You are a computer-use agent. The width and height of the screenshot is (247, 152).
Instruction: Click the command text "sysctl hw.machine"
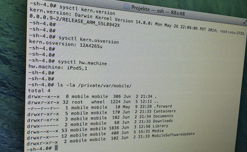[x=82, y=62]
